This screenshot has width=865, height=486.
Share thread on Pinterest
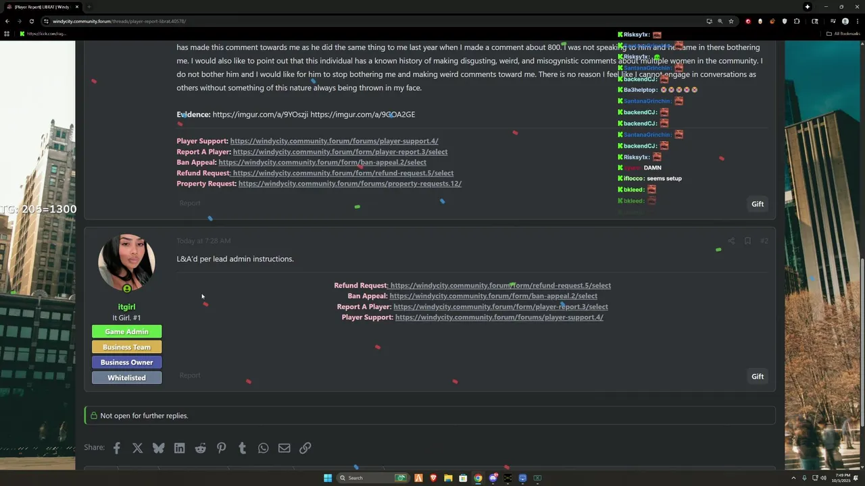point(222,448)
